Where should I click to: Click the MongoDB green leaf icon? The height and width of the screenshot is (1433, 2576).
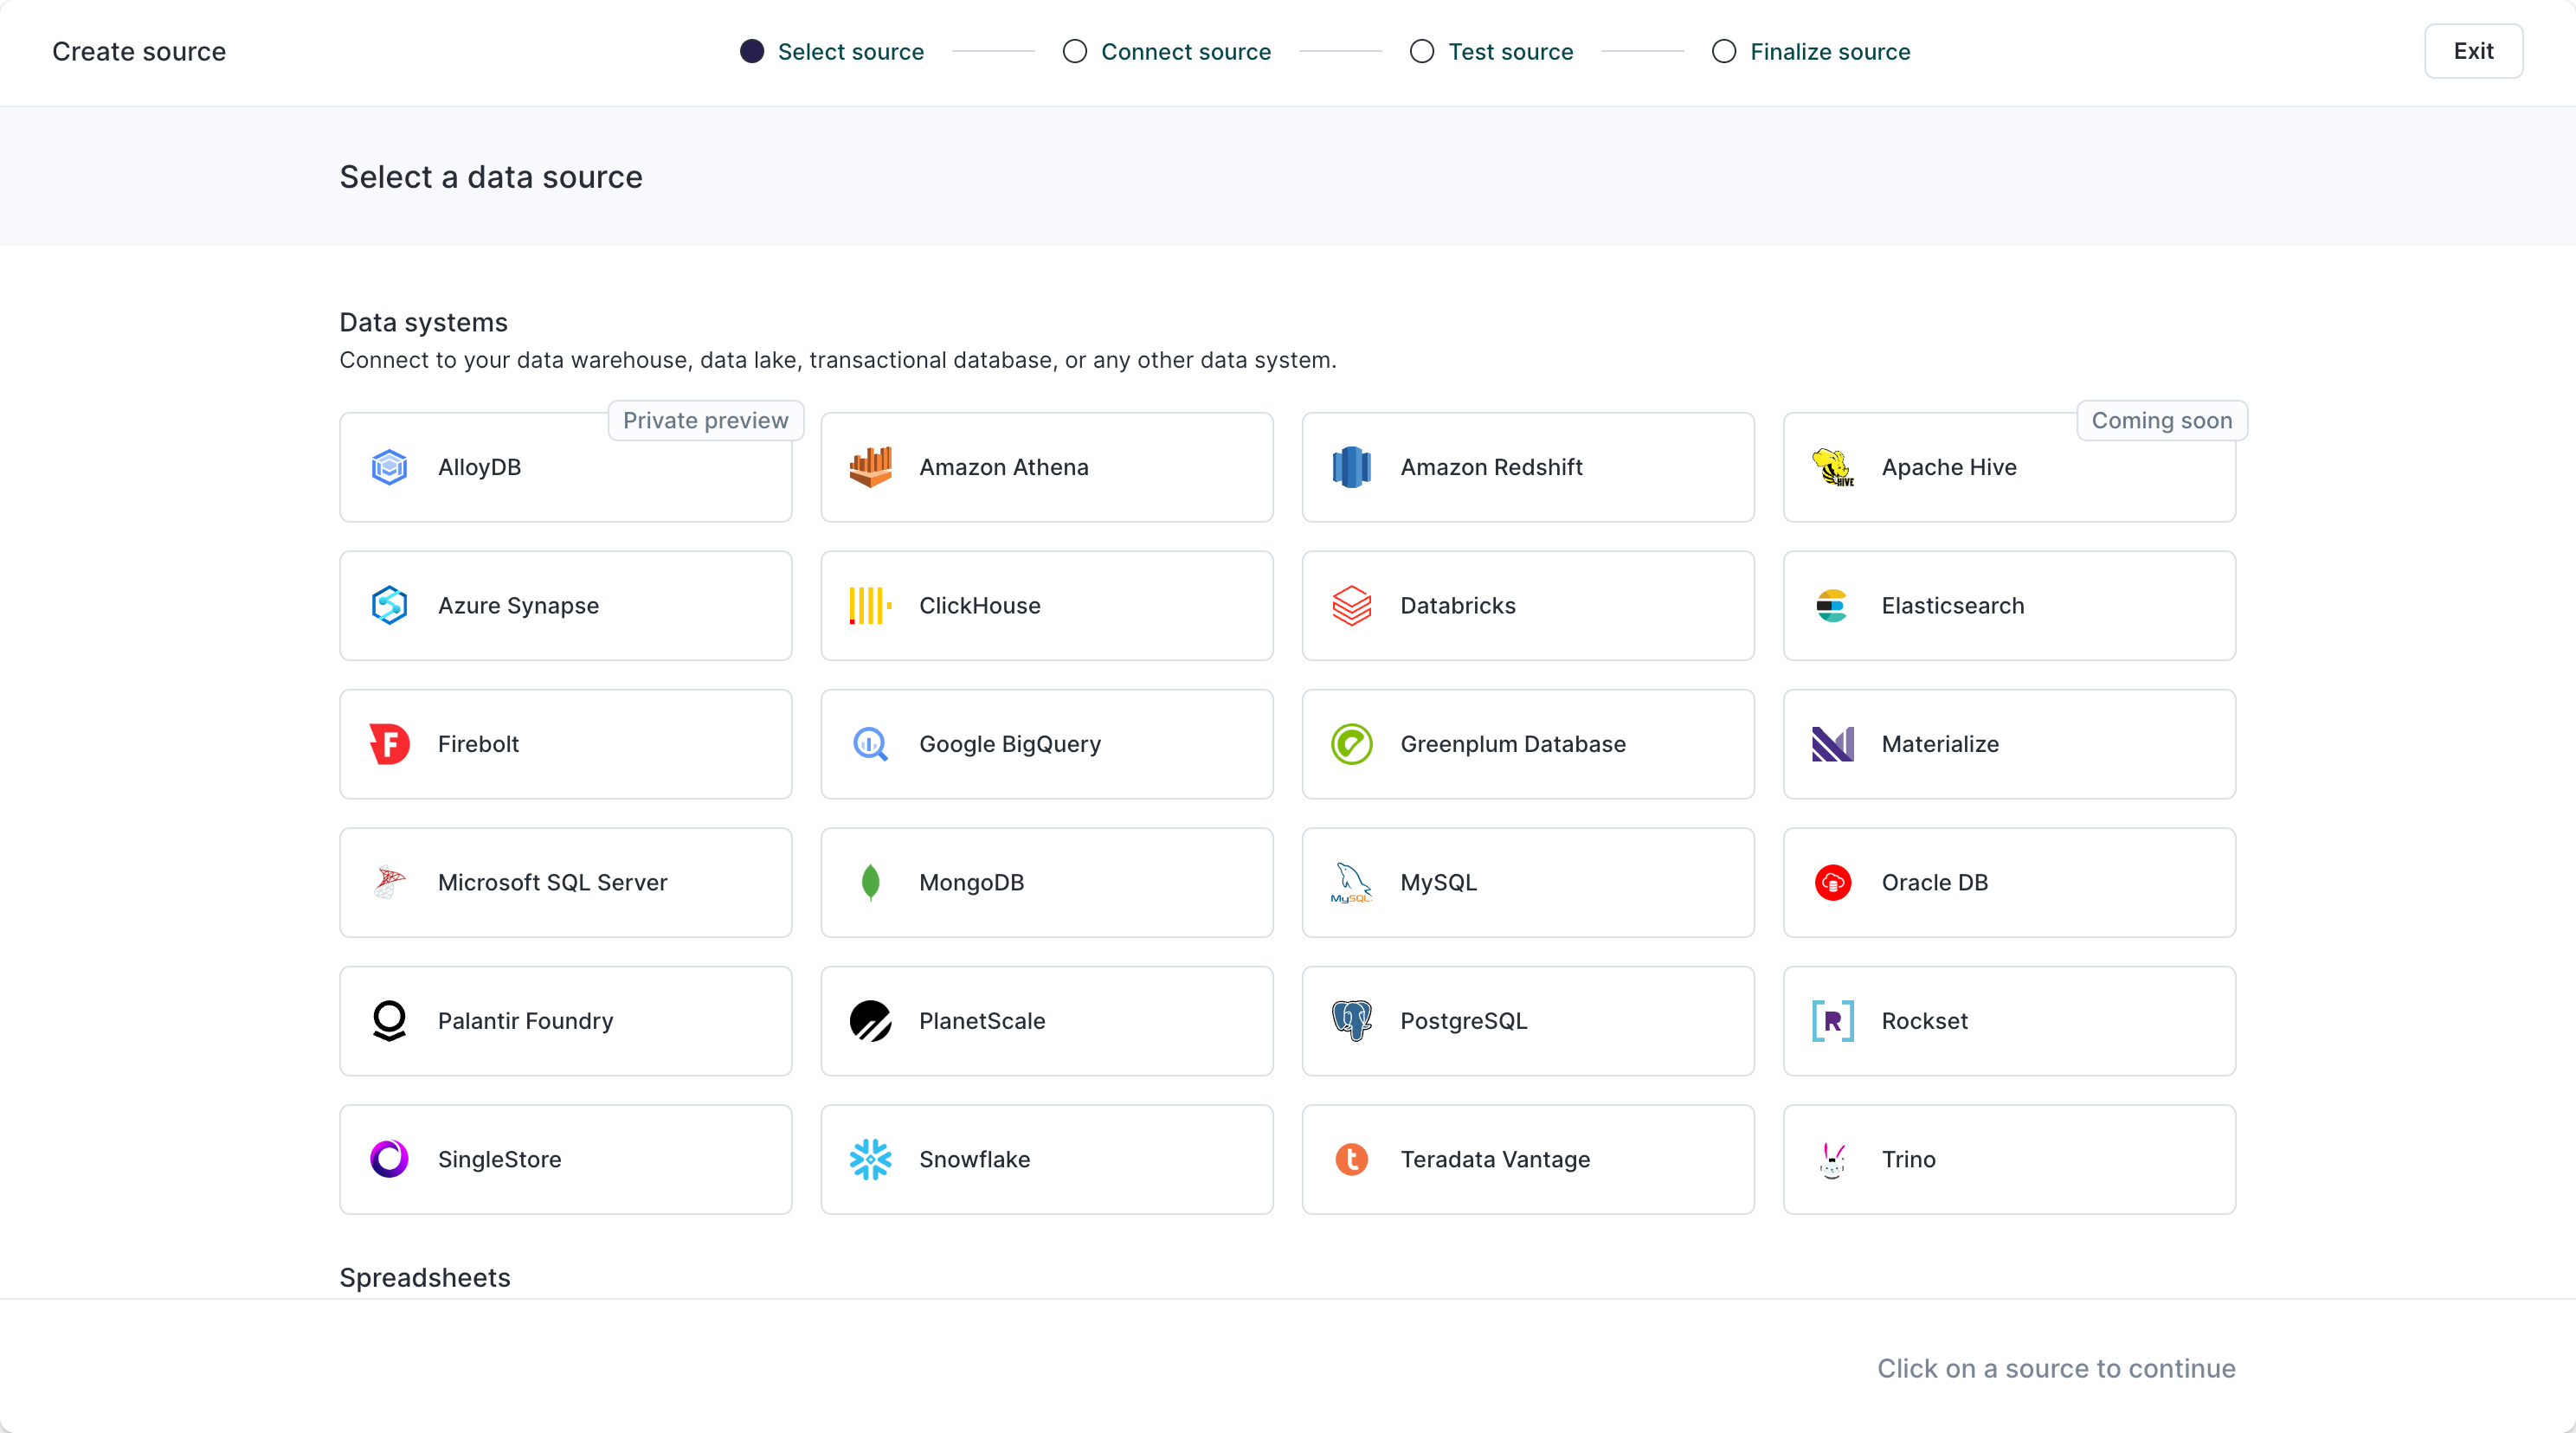(870, 882)
